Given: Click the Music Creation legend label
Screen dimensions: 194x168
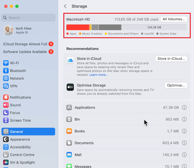Looking at the screenshot, I should pyautogui.click(x=92, y=34).
